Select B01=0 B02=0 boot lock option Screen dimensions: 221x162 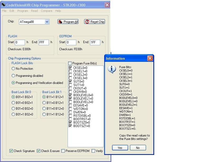13,108
